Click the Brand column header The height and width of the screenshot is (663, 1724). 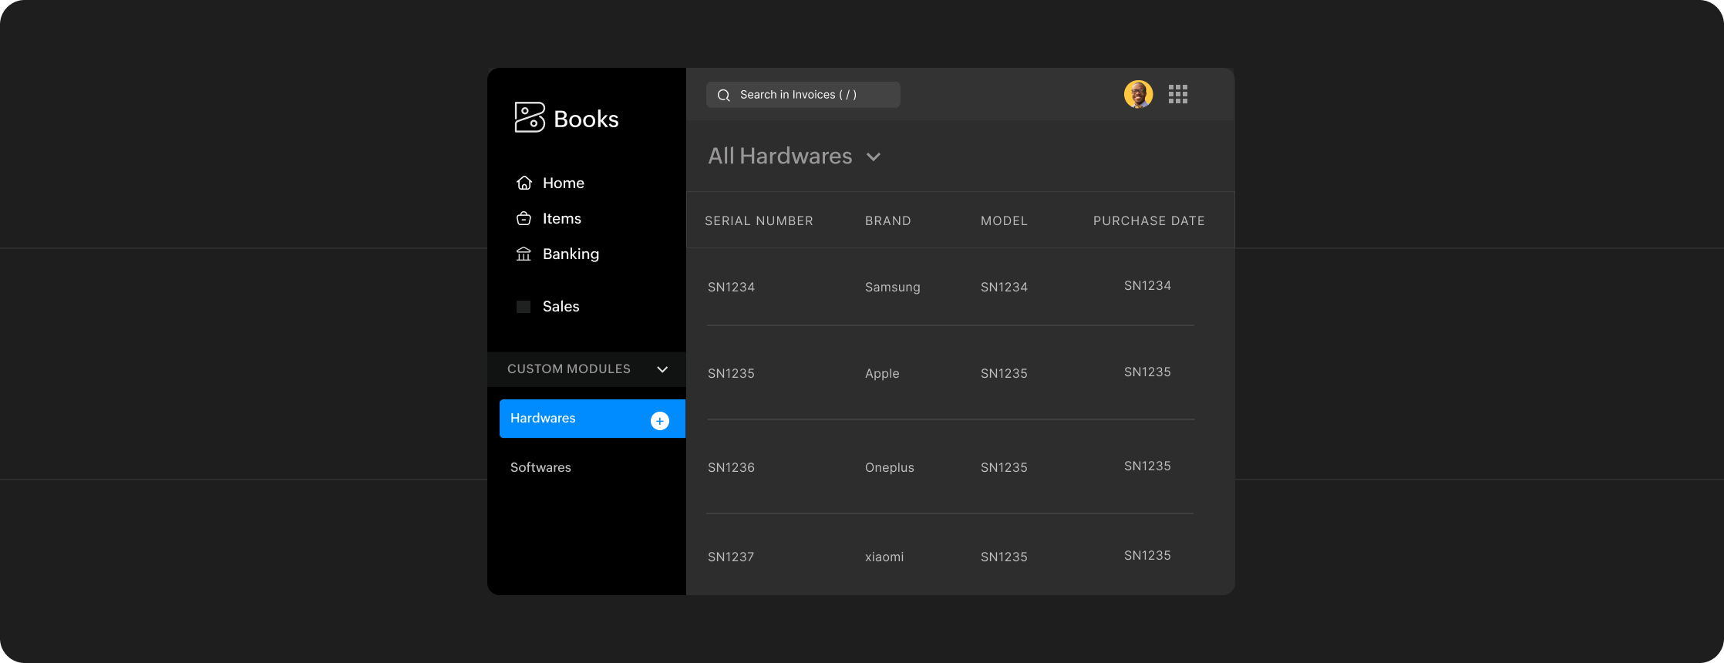pyautogui.click(x=887, y=220)
